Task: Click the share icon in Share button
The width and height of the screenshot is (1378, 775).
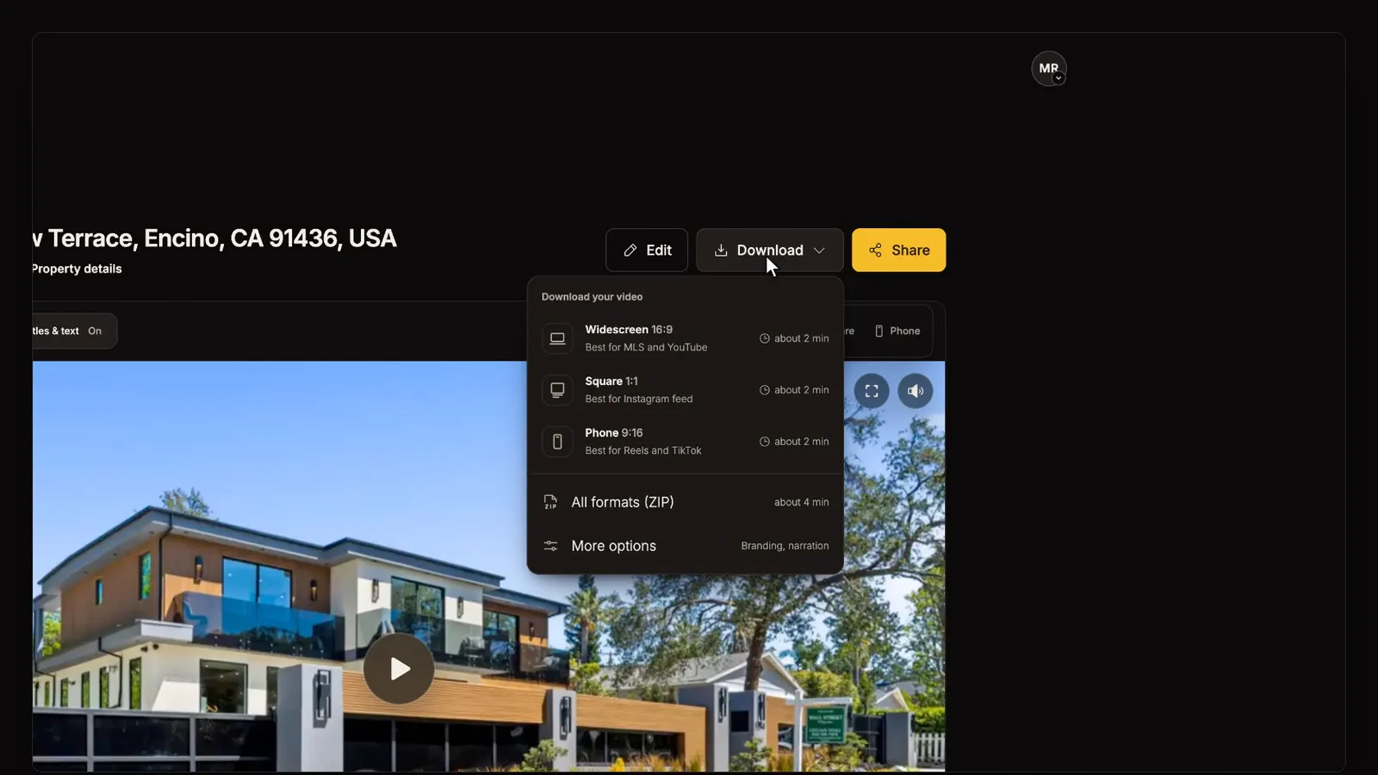Action: pos(875,251)
